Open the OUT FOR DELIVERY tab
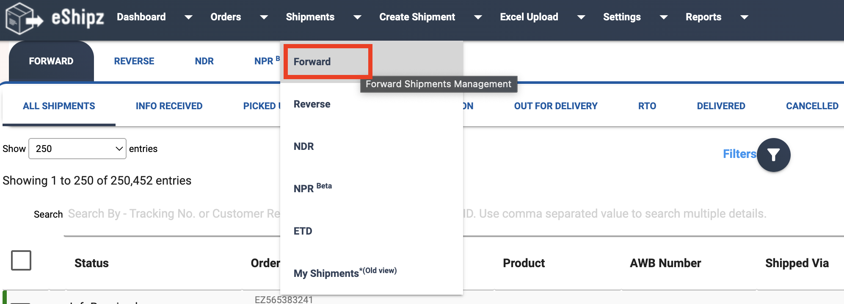Screen dimensions: 844x304 pos(556,106)
